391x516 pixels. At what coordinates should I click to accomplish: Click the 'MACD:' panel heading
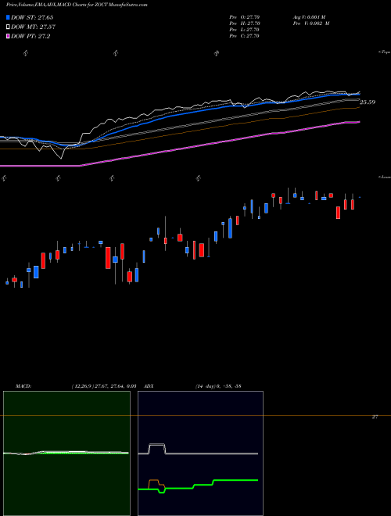coord(23,386)
